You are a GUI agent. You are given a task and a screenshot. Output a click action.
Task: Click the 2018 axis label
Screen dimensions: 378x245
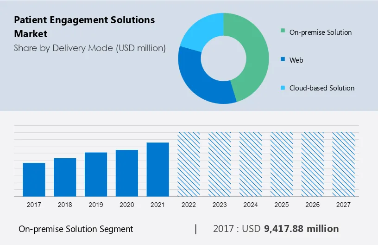pyautogui.click(x=65, y=205)
